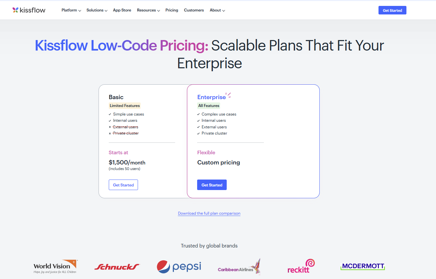
Task: Click the Caribbean Airlines logo
Action: [x=239, y=267]
